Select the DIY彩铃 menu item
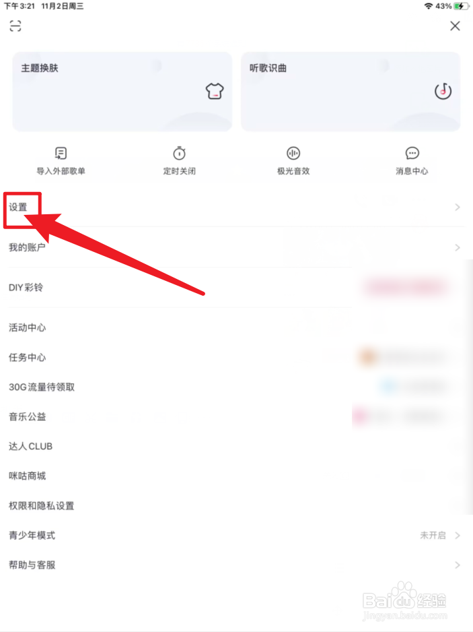This screenshot has width=473, height=632. (26, 288)
